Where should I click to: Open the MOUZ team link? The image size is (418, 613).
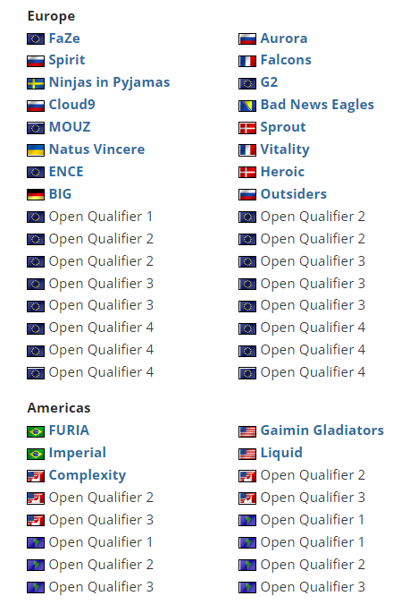point(70,127)
